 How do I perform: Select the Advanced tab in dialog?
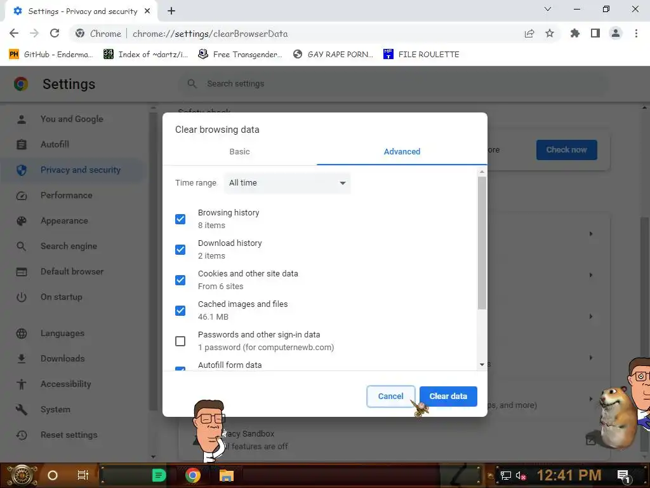[402, 151]
